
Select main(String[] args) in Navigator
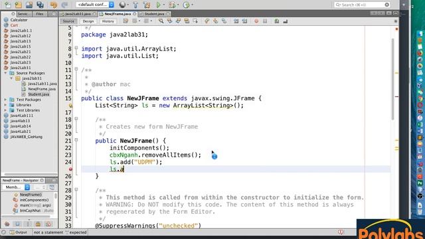[x=35, y=205]
